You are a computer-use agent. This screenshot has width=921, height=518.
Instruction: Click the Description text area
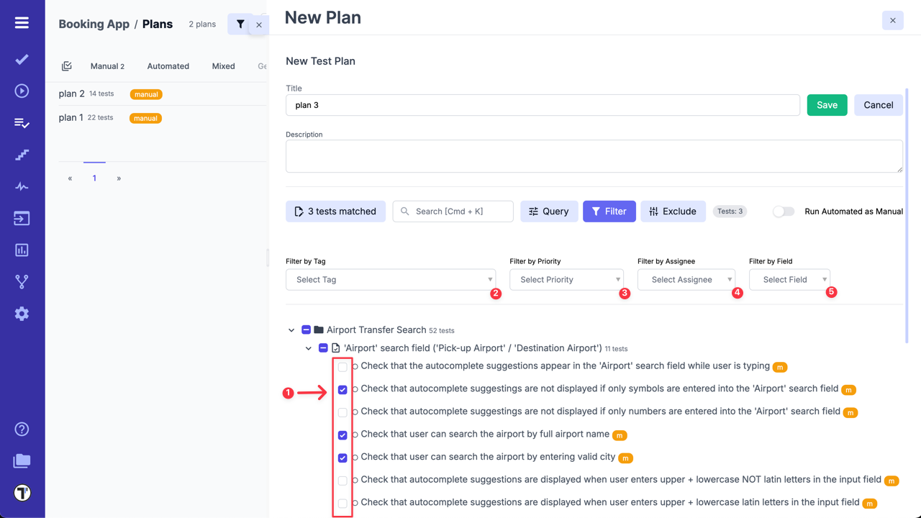(594, 156)
